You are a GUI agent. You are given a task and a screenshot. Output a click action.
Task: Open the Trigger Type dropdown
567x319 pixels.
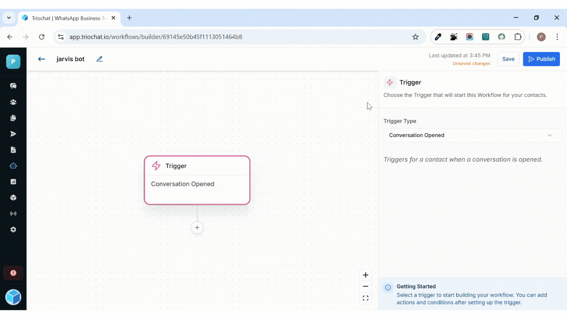(x=472, y=135)
